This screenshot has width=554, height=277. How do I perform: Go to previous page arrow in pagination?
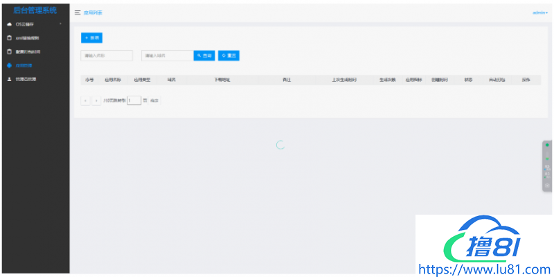click(x=85, y=100)
